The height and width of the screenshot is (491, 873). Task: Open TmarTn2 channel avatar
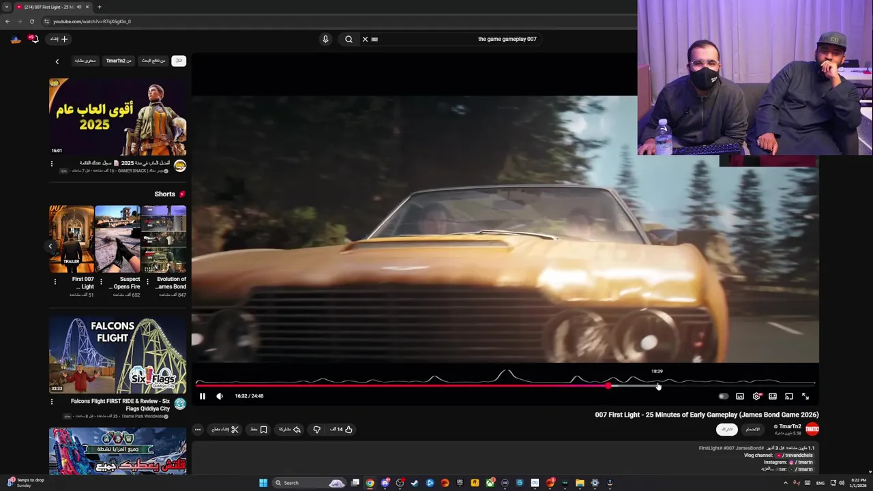tap(812, 429)
